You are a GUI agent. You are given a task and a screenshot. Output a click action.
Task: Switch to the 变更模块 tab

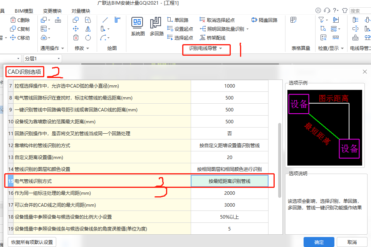(x=52, y=11)
